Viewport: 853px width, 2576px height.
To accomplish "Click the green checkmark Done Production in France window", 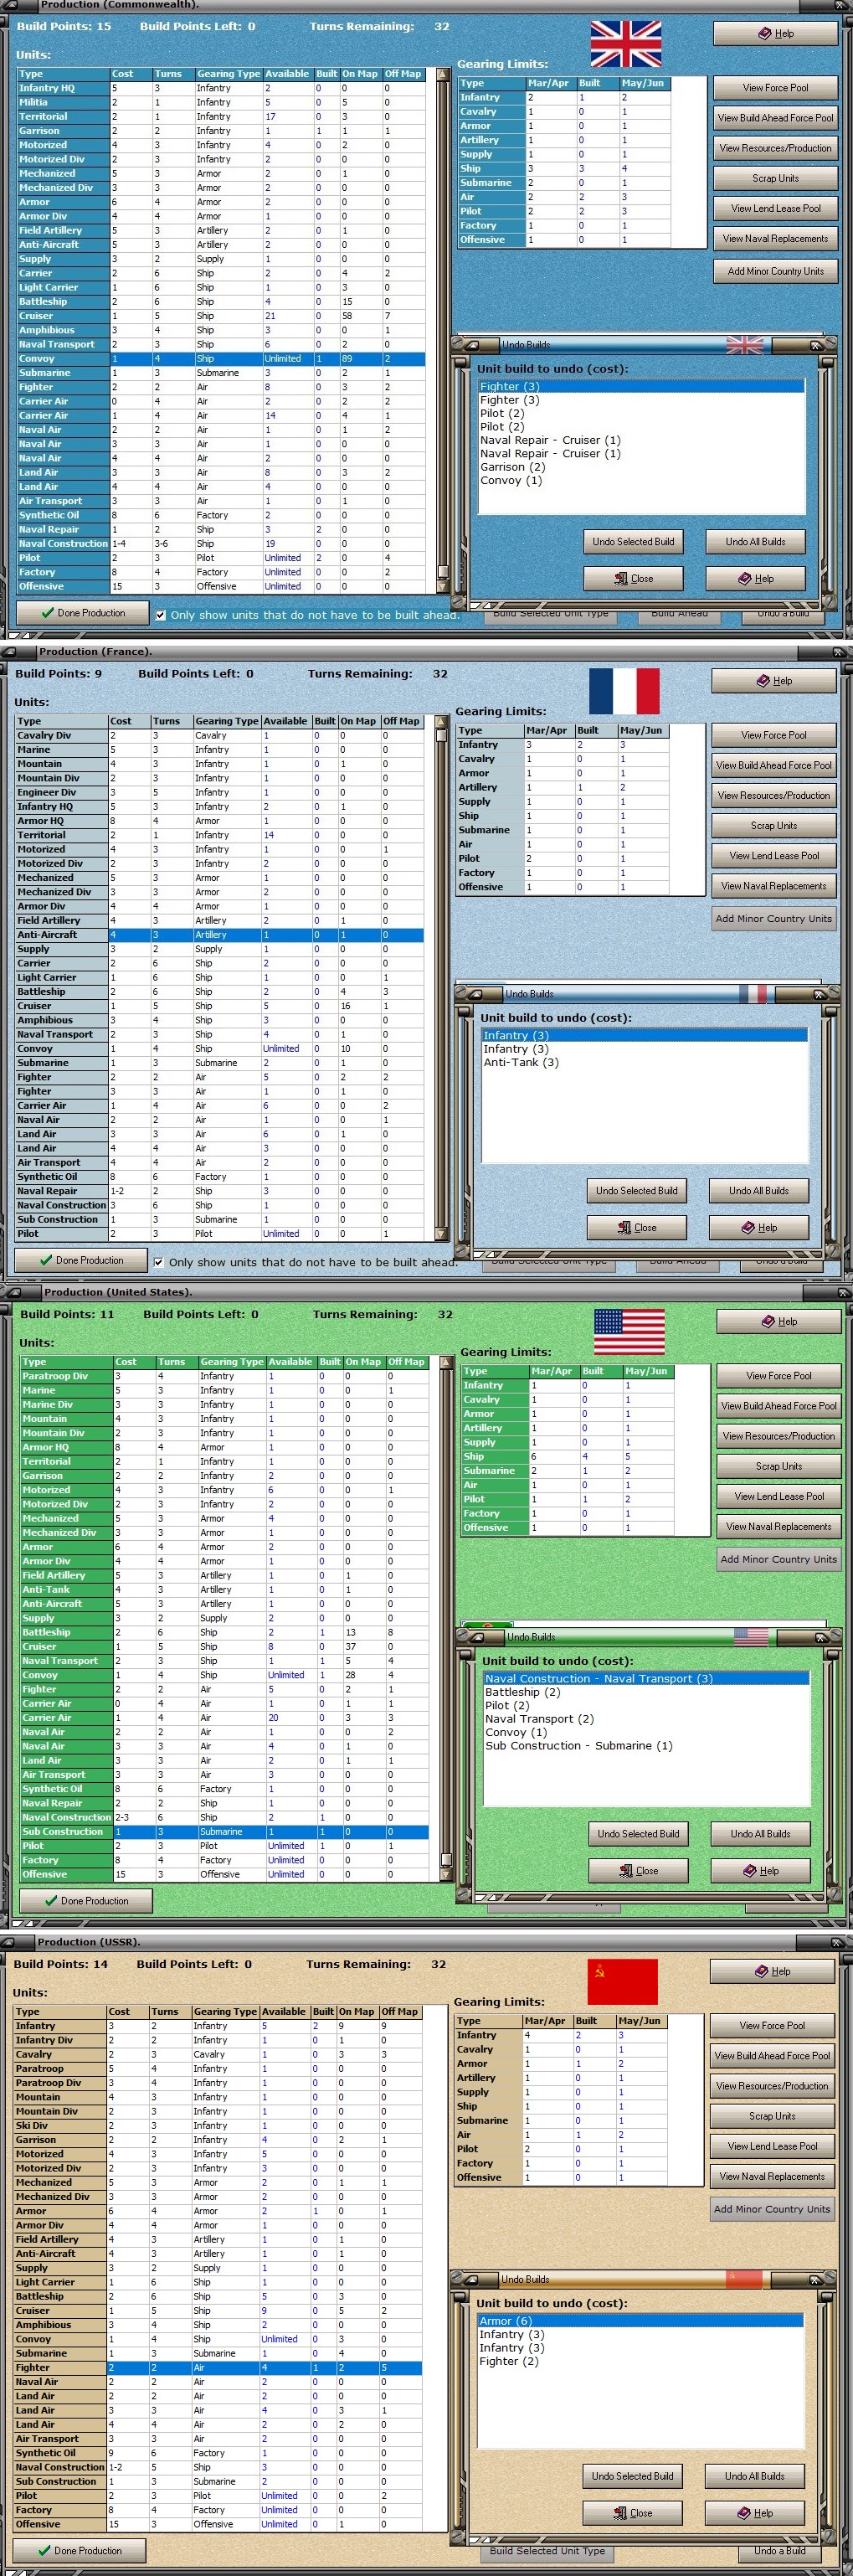I will pos(45,1260).
